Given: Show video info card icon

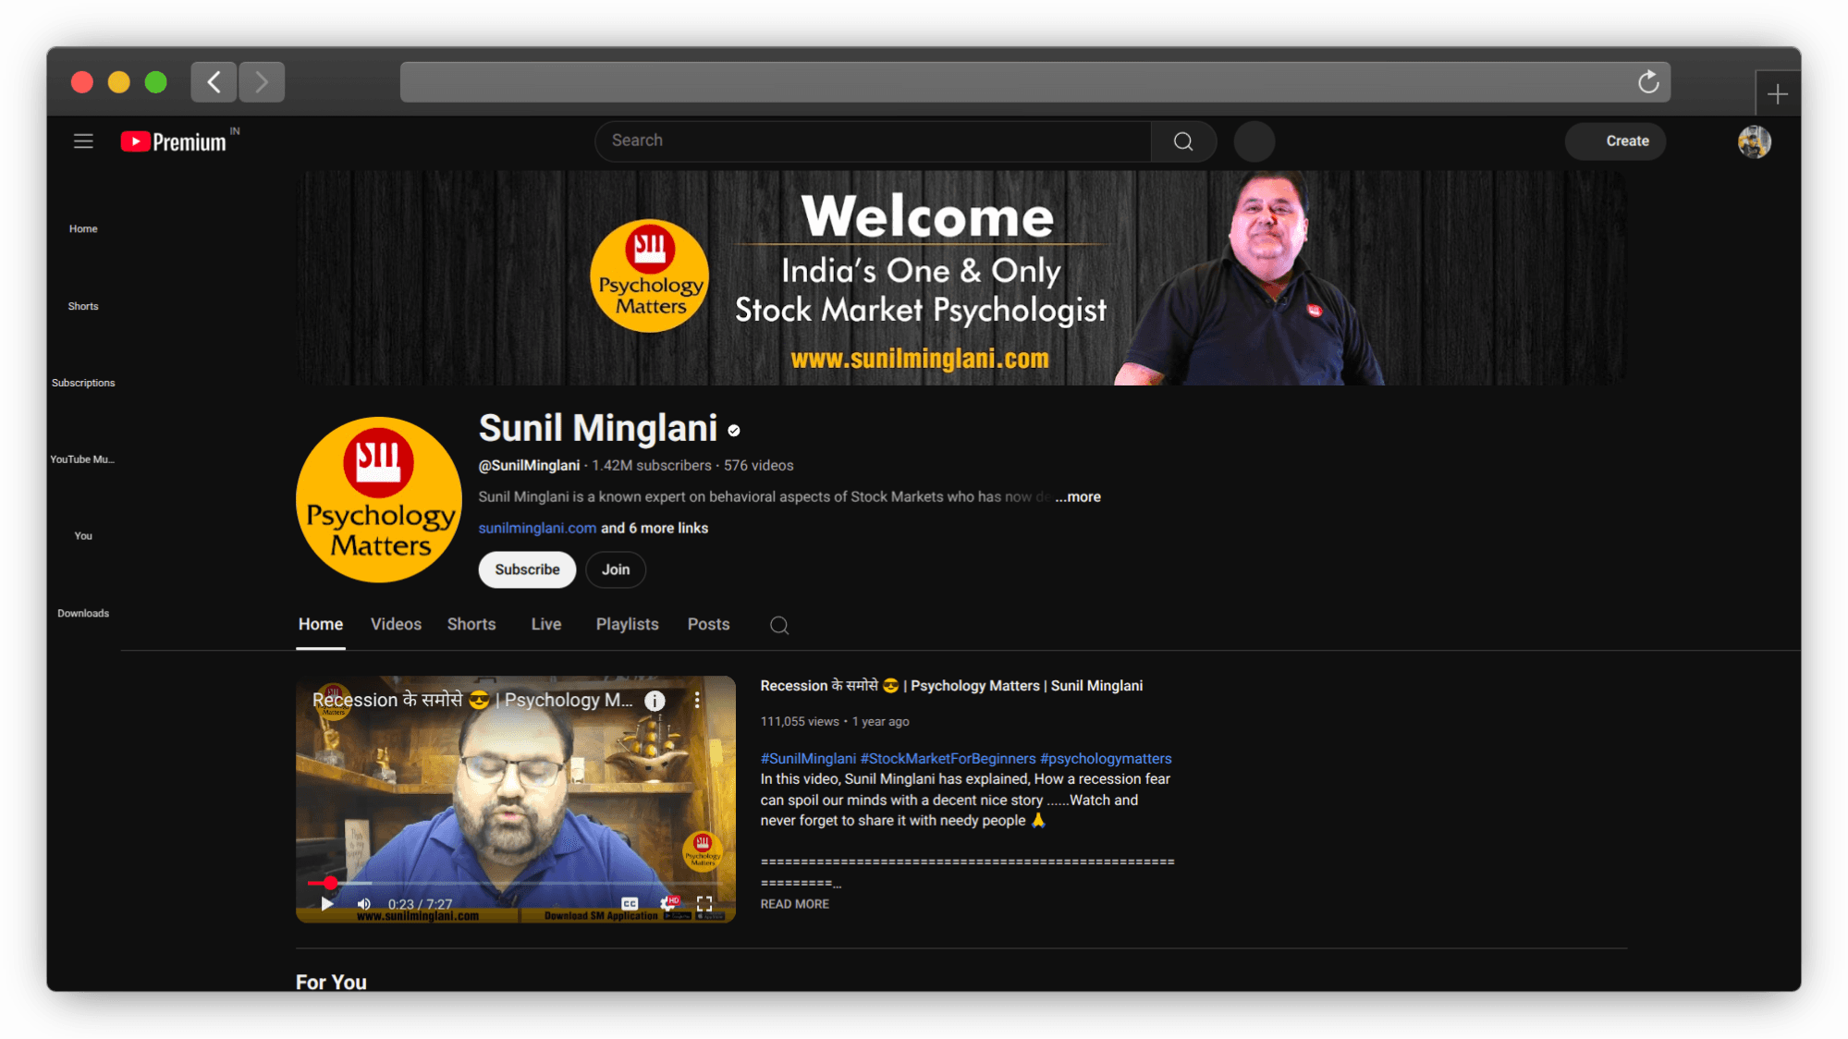Looking at the screenshot, I should coord(655,701).
